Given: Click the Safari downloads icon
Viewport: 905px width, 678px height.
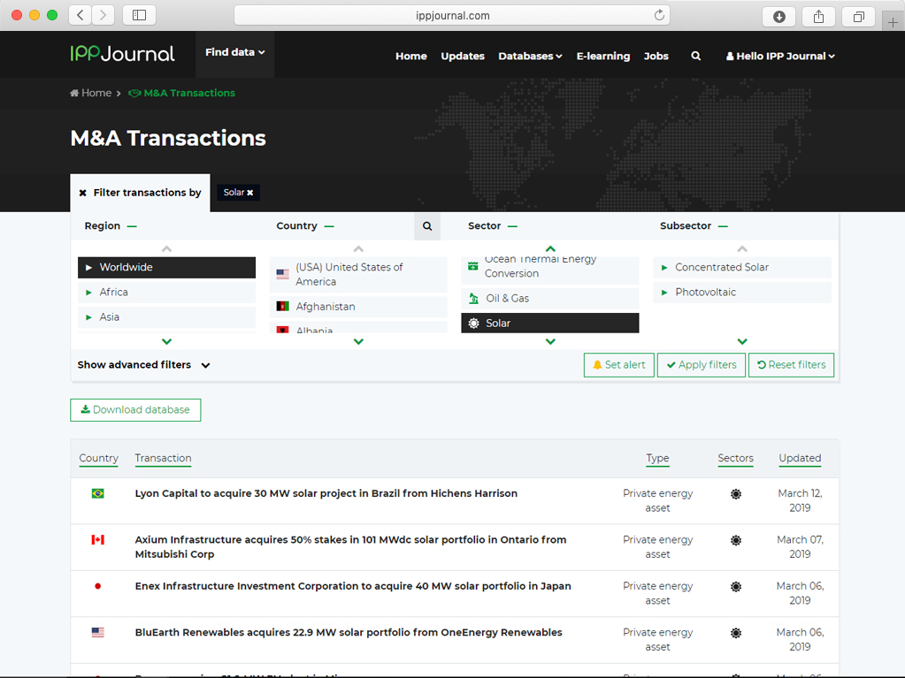Looking at the screenshot, I should [x=778, y=16].
